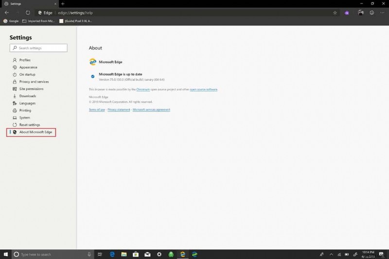Click the taskbar Type here to search box
Screen dimensions: 389x259
point(53,254)
